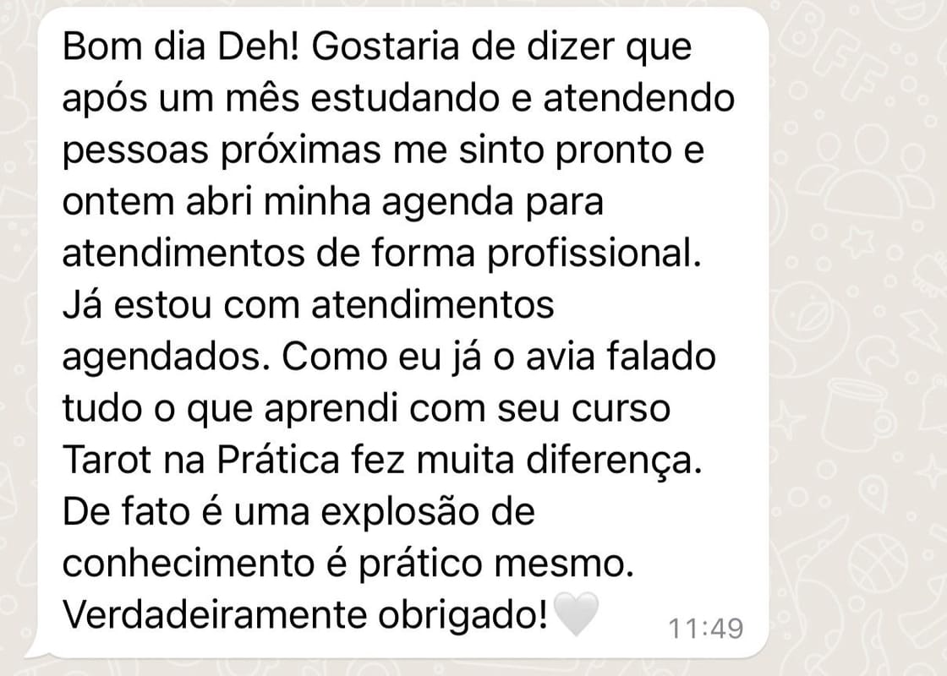The width and height of the screenshot is (947, 676).
Task: Tap the white heart emoji
Action: 576,613
